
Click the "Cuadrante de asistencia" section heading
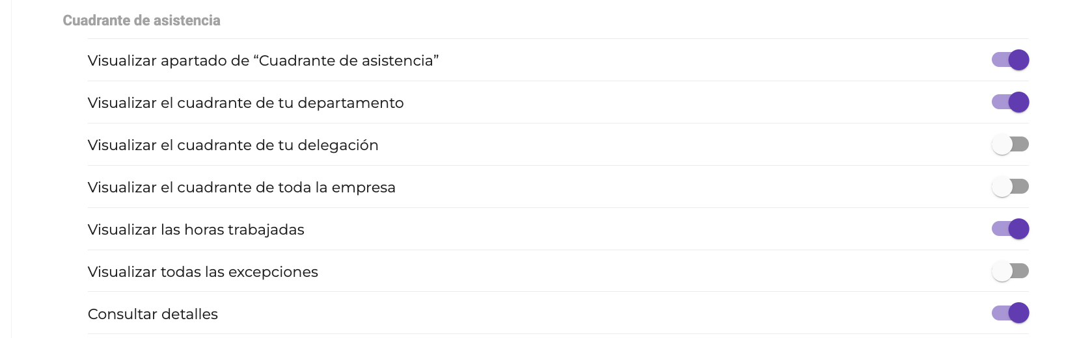pyautogui.click(x=141, y=21)
